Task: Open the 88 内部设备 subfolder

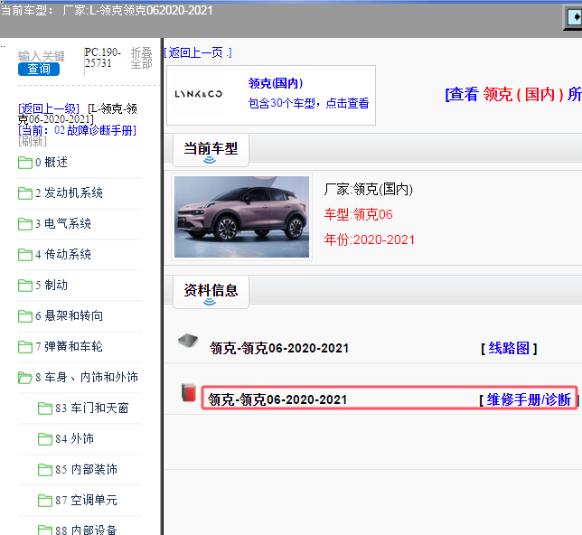Action: 86,530
